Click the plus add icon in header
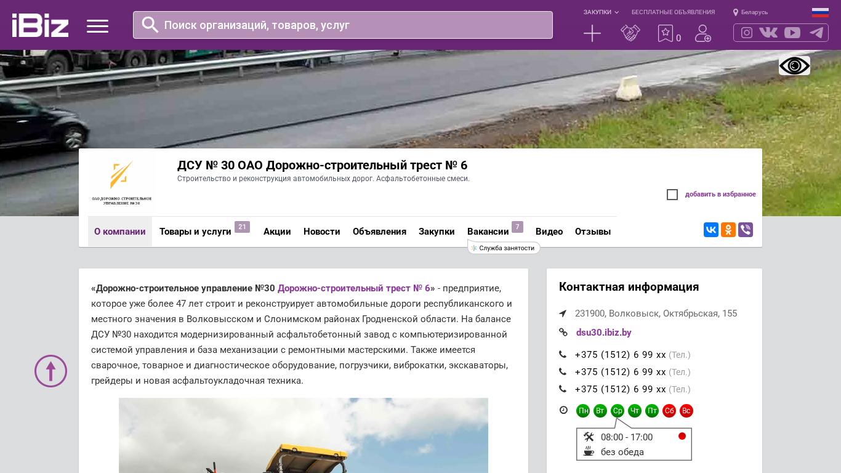 point(592,33)
